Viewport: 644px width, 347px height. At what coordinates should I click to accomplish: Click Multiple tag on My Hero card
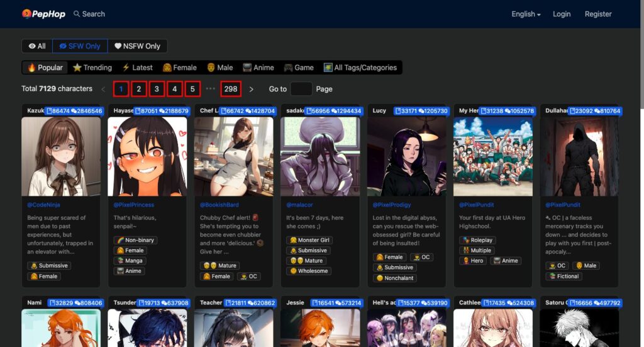tap(477, 250)
